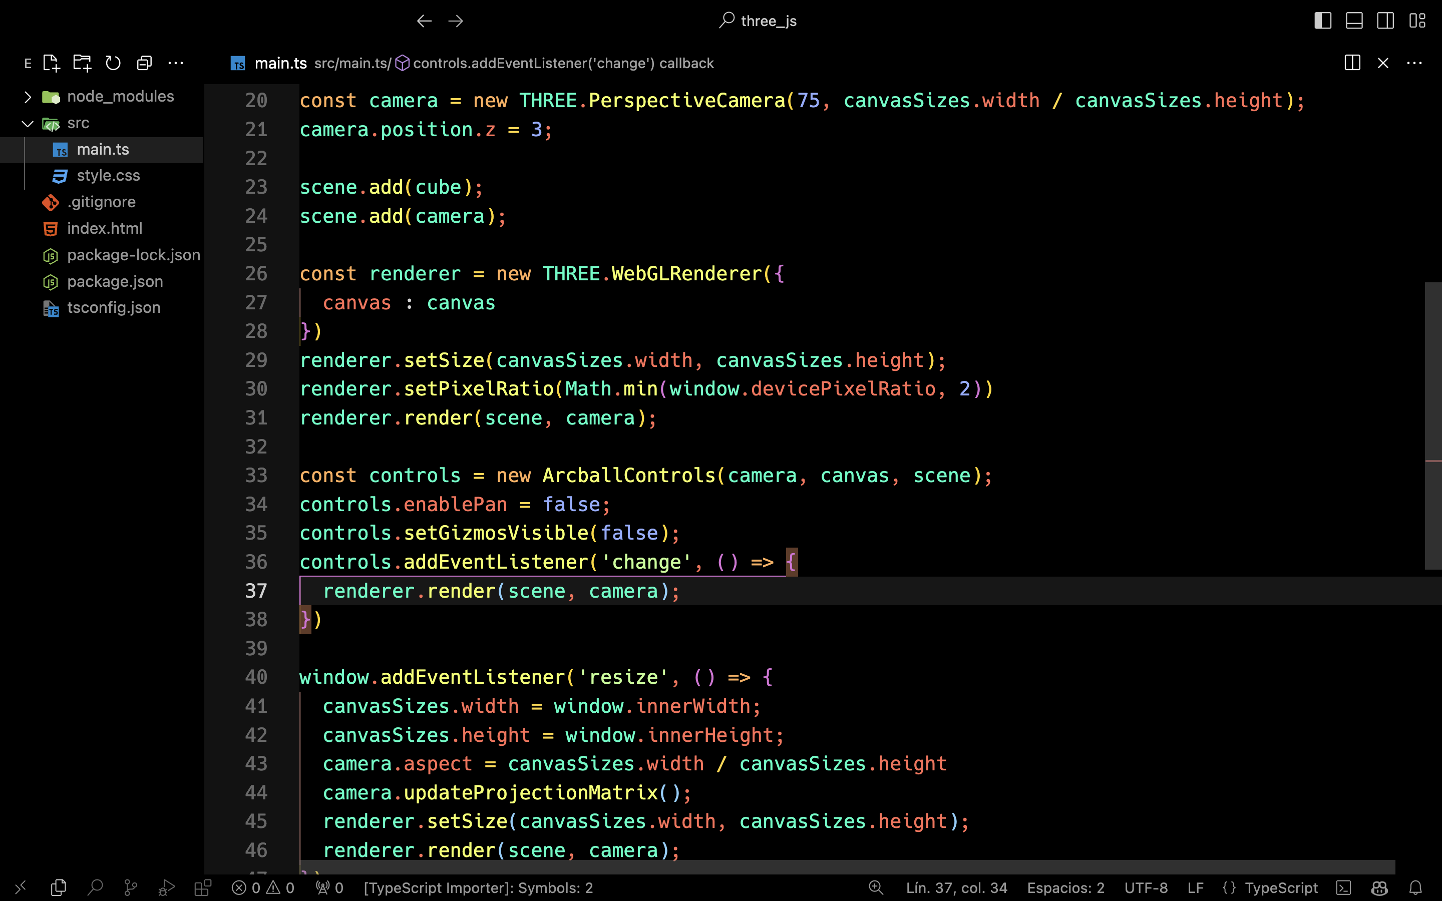Open Explorer view from status bar
The image size is (1442, 901).
coord(59,888)
